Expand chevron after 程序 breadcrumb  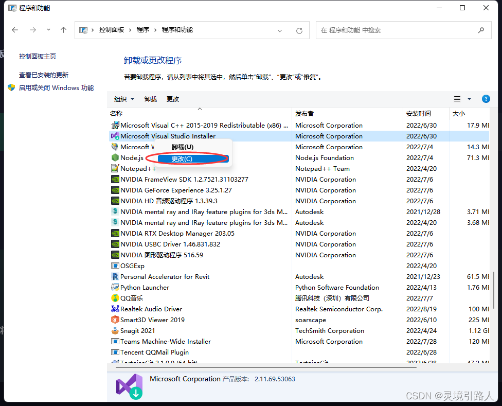[155, 30]
